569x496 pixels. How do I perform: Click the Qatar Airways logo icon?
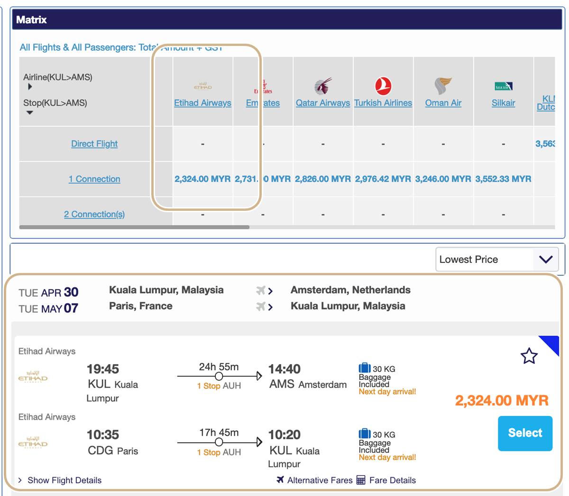(x=323, y=86)
